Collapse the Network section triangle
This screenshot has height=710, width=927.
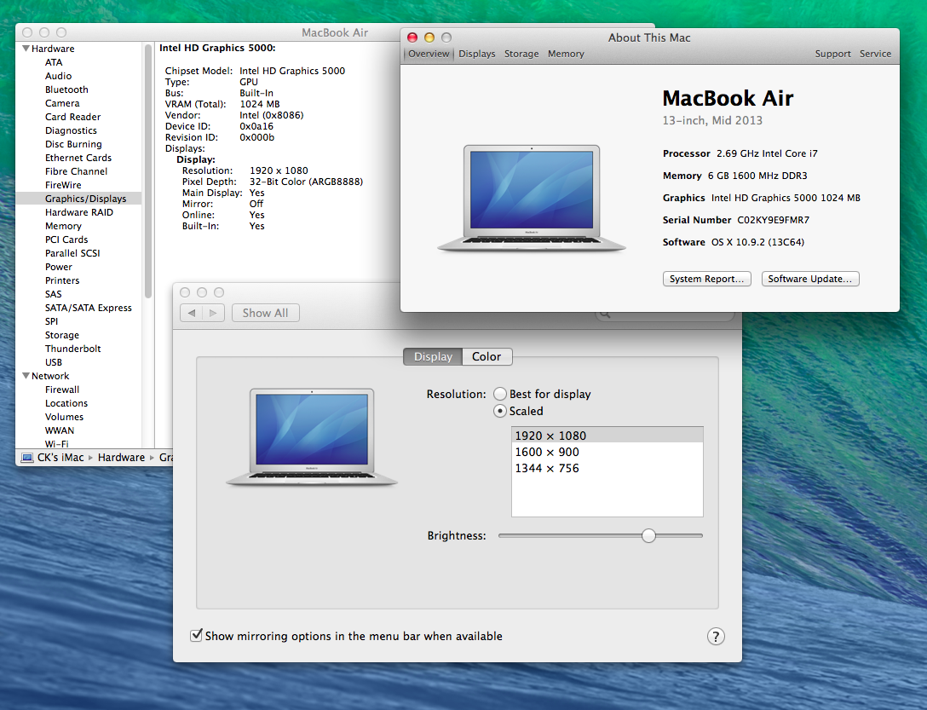coord(26,376)
